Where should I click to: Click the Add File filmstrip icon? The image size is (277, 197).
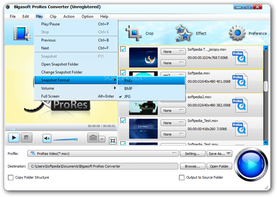[22, 33]
